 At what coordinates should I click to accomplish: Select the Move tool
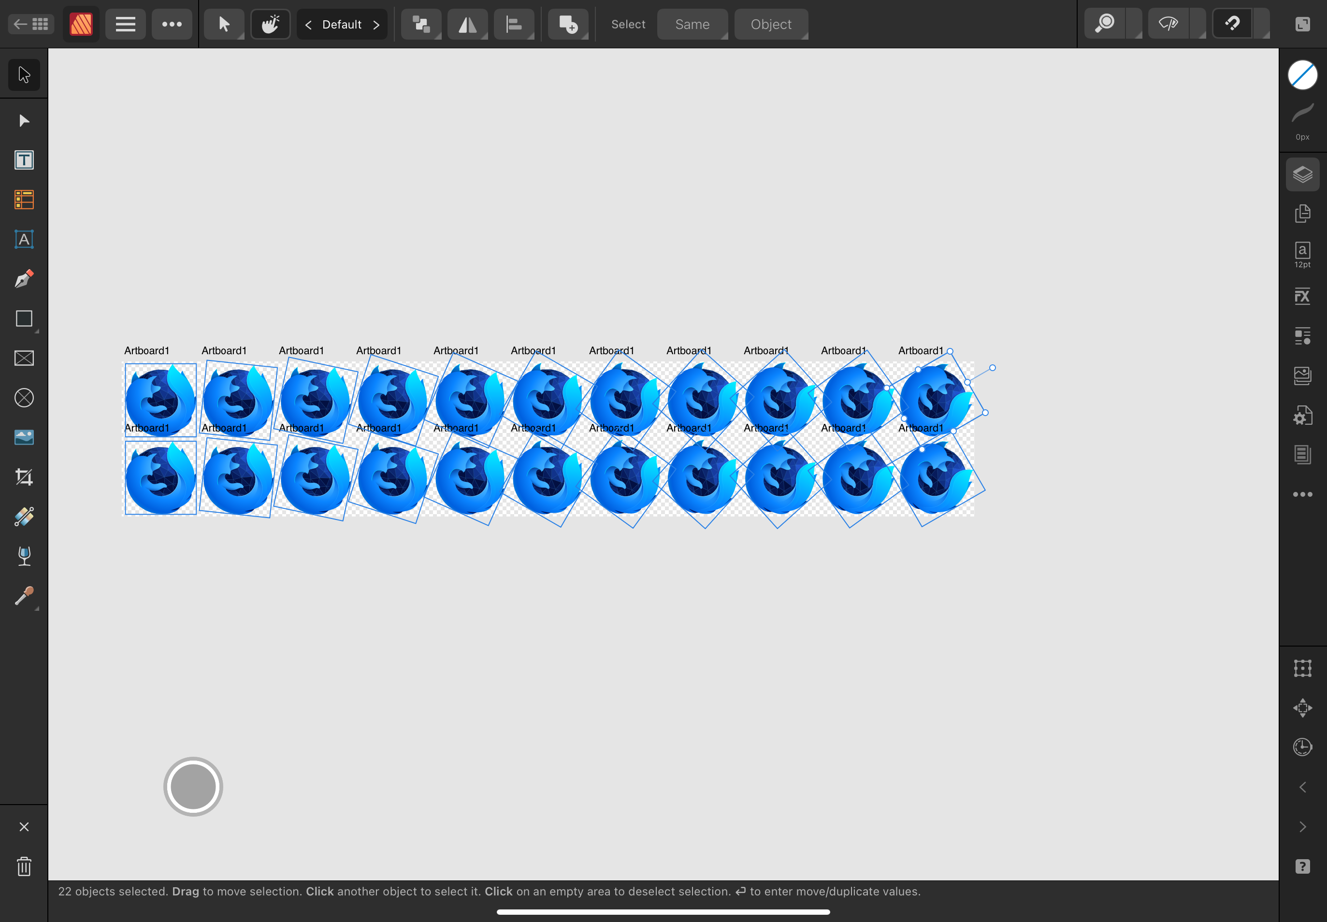coord(24,74)
